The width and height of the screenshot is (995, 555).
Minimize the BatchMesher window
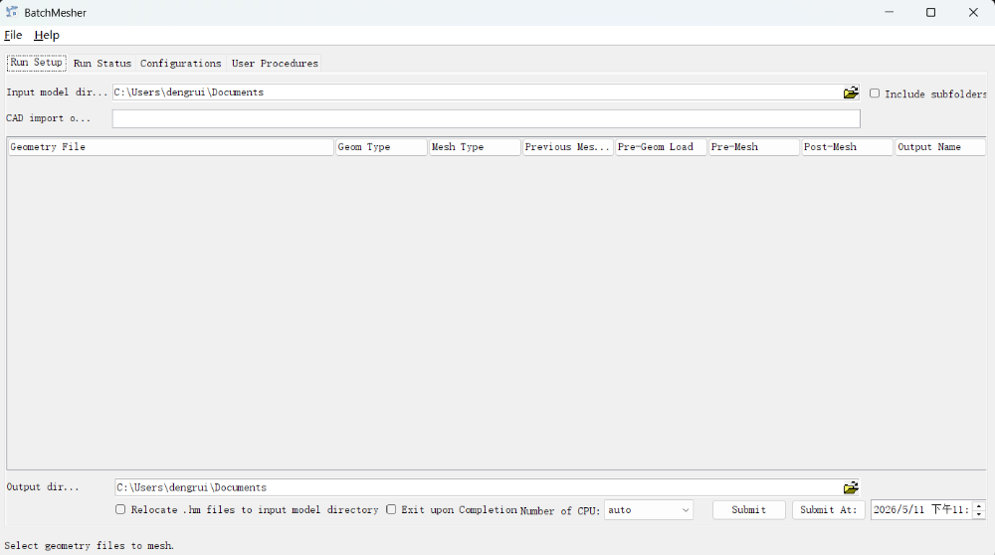coord(889,12)
